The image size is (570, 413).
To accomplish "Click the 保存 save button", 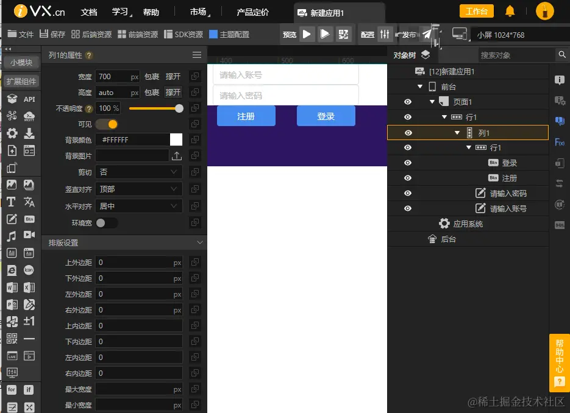I will coord(52,34).
